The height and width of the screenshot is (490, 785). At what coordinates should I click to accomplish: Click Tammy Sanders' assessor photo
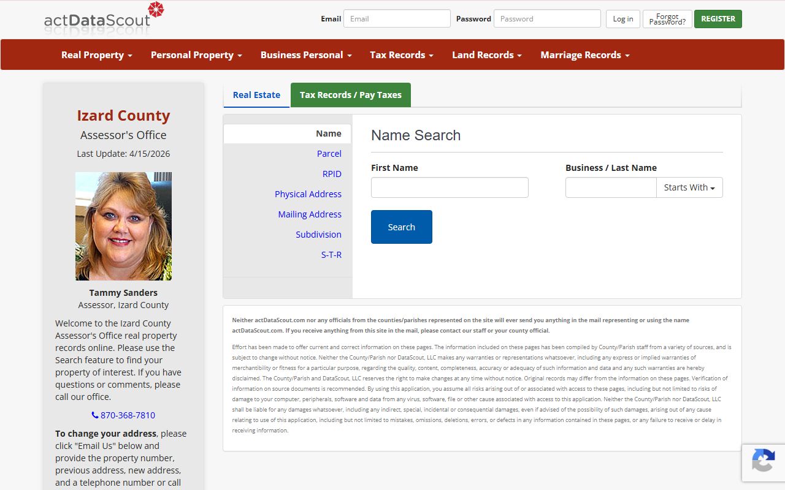click(x=123, y=226)
